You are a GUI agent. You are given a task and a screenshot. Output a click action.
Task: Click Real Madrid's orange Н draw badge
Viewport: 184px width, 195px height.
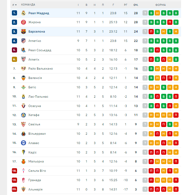pos(157,13)
